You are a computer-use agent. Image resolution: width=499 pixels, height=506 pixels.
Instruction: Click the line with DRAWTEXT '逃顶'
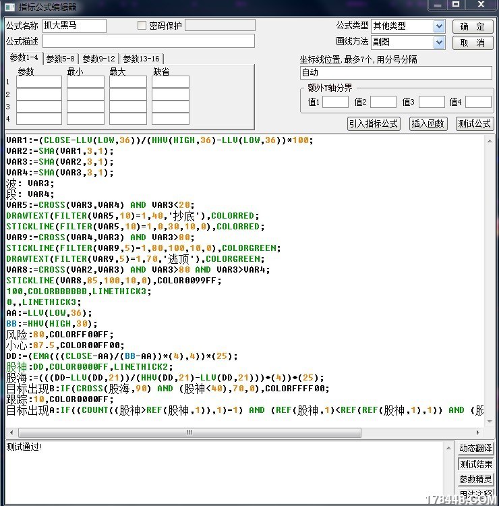(136, 259)
